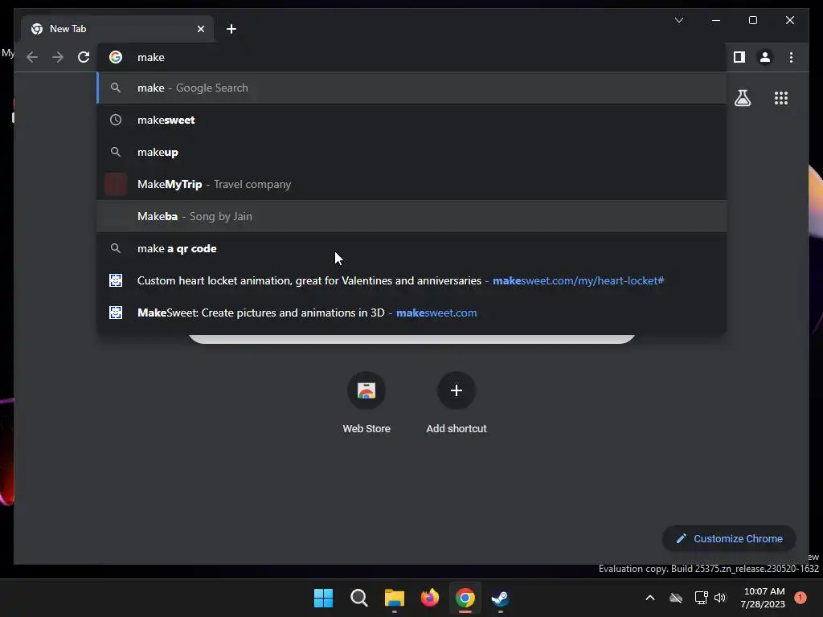Open Customize Chrome button

click(x=729, y=539)
